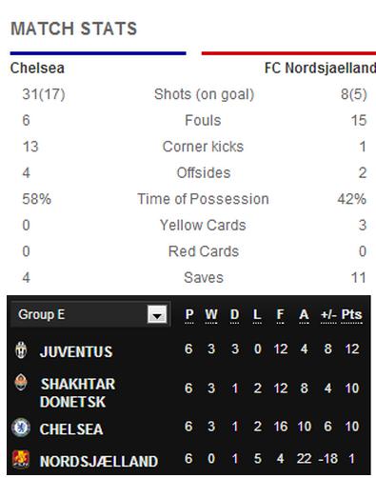The height and width of the screenshot is (478, 376).
Task: Open the NORDSJÆLLAND team link
Action: pyautogui.click(x=99, y=462)
